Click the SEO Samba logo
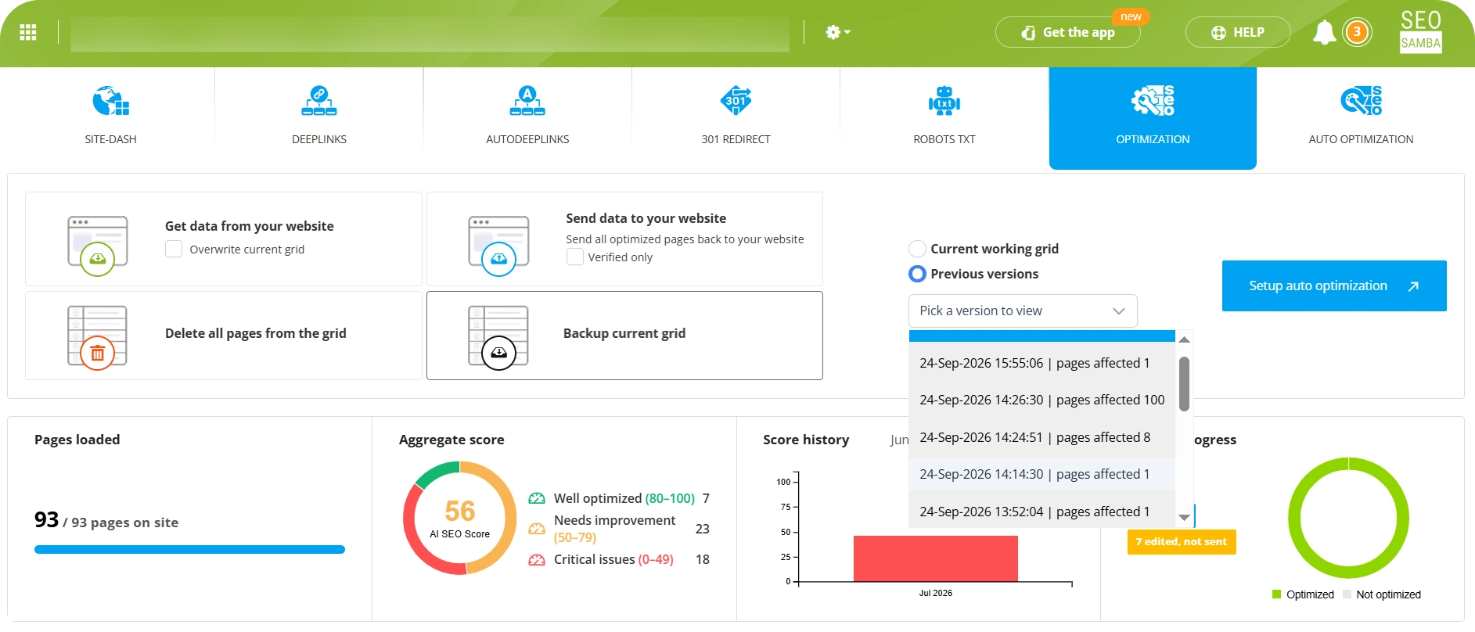 click(x=1420, y=31)
